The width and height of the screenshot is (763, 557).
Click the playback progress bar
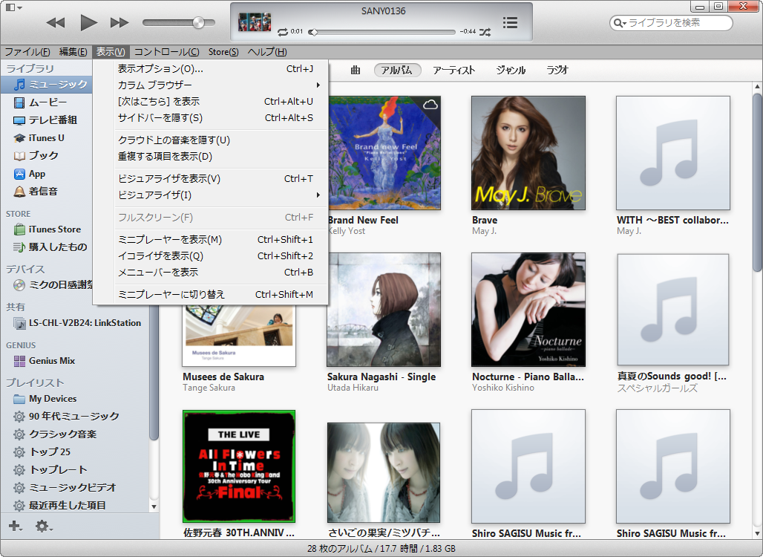382,32
